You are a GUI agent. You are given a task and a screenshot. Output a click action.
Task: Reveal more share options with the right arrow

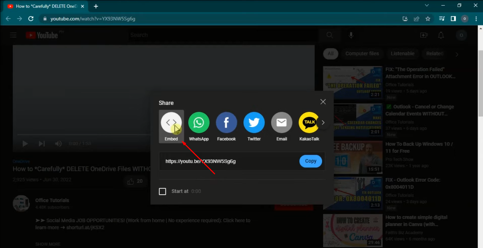323,122
